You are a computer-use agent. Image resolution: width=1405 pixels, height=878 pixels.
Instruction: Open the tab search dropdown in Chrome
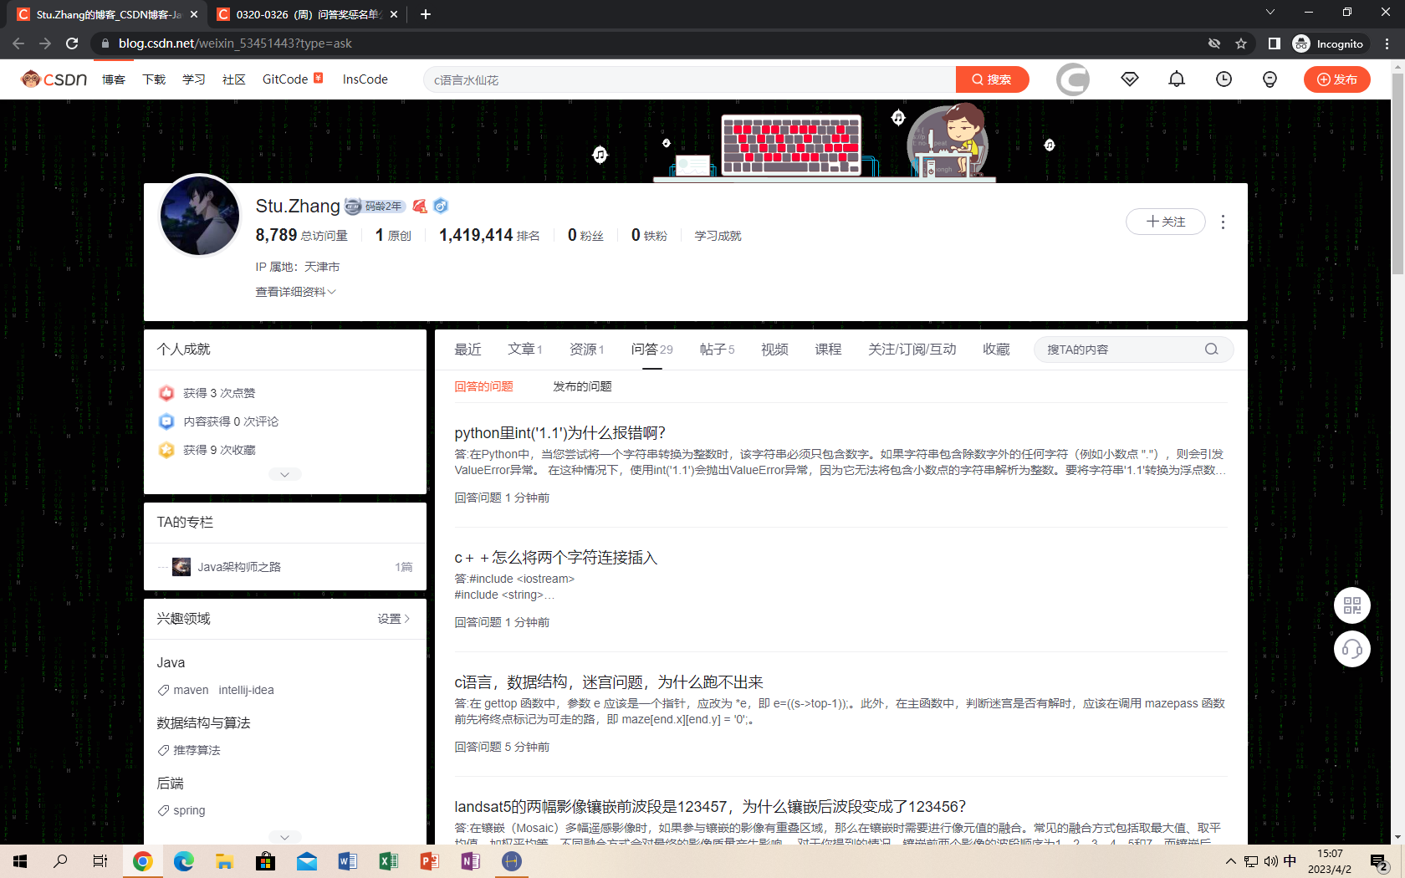point(1270,13)
